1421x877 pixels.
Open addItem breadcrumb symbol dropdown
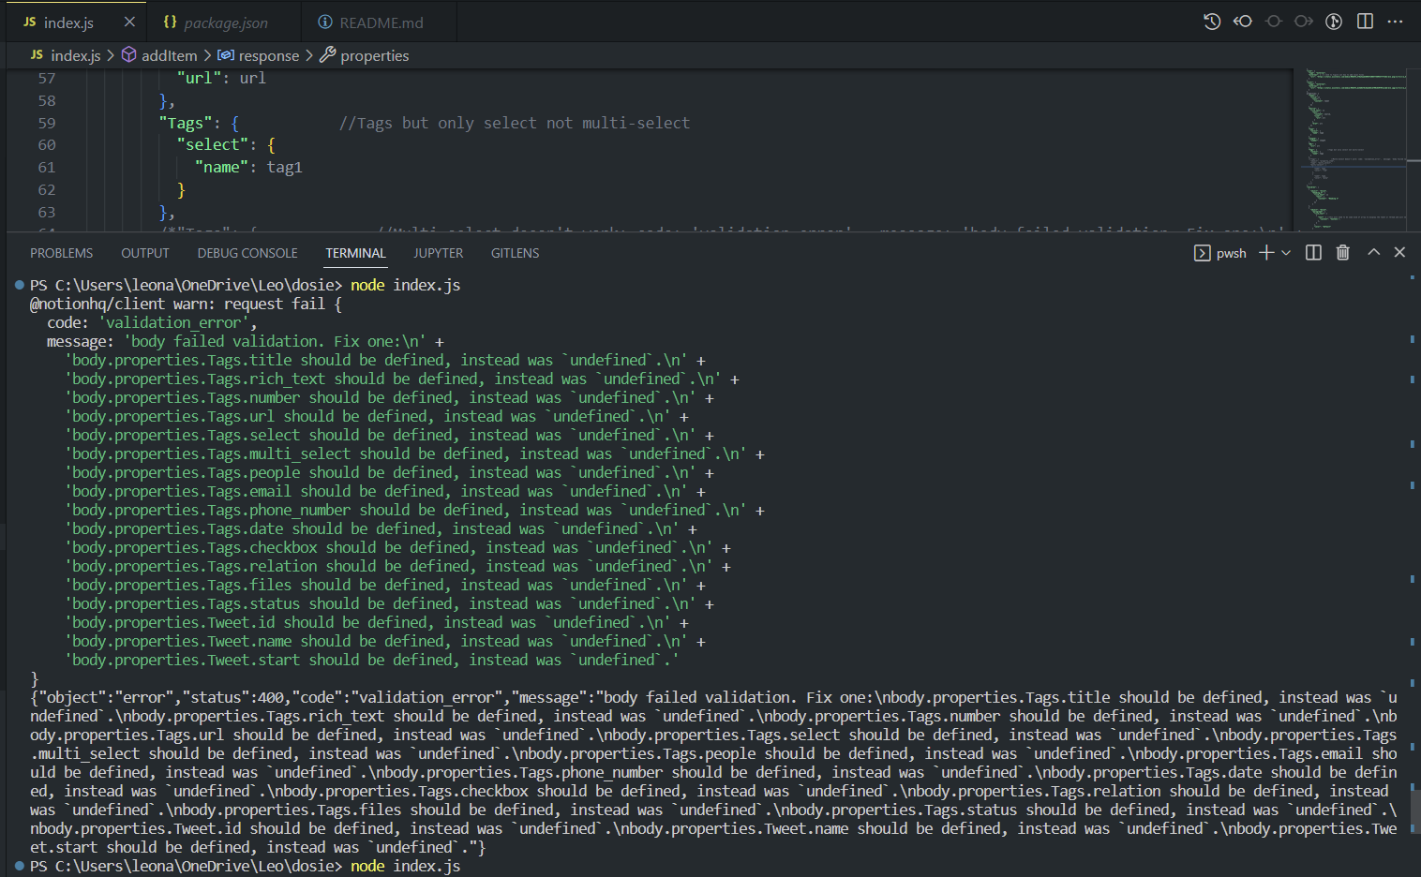(x=169, y=55)
